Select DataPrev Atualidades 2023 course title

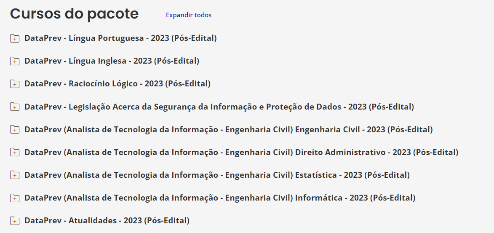pos(107,221)
